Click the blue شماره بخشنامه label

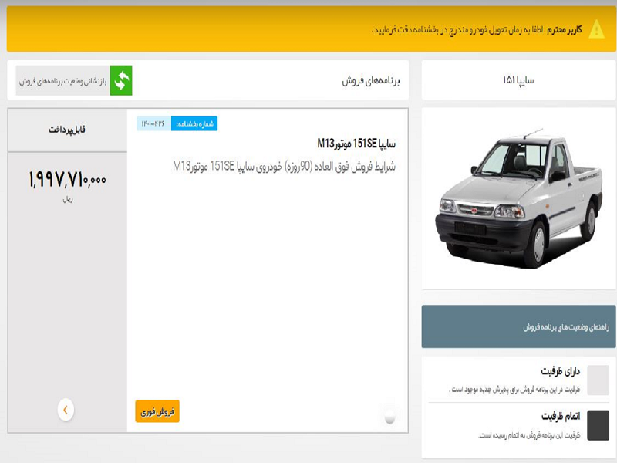194,123
